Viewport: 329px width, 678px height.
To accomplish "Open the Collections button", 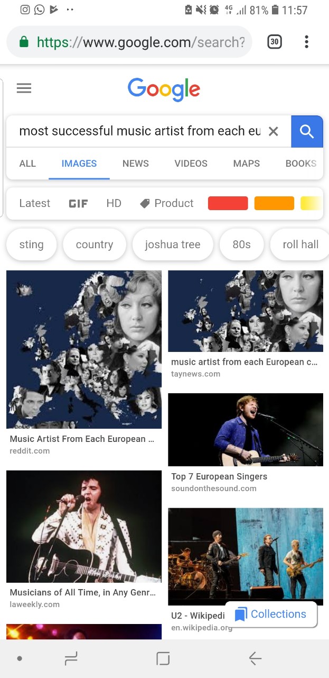I will tap(271, 614).
